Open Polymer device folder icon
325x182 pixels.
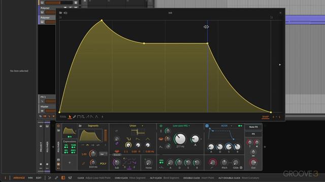click(58, 130)
